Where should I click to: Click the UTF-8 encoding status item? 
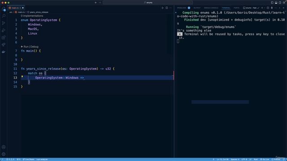244,159
